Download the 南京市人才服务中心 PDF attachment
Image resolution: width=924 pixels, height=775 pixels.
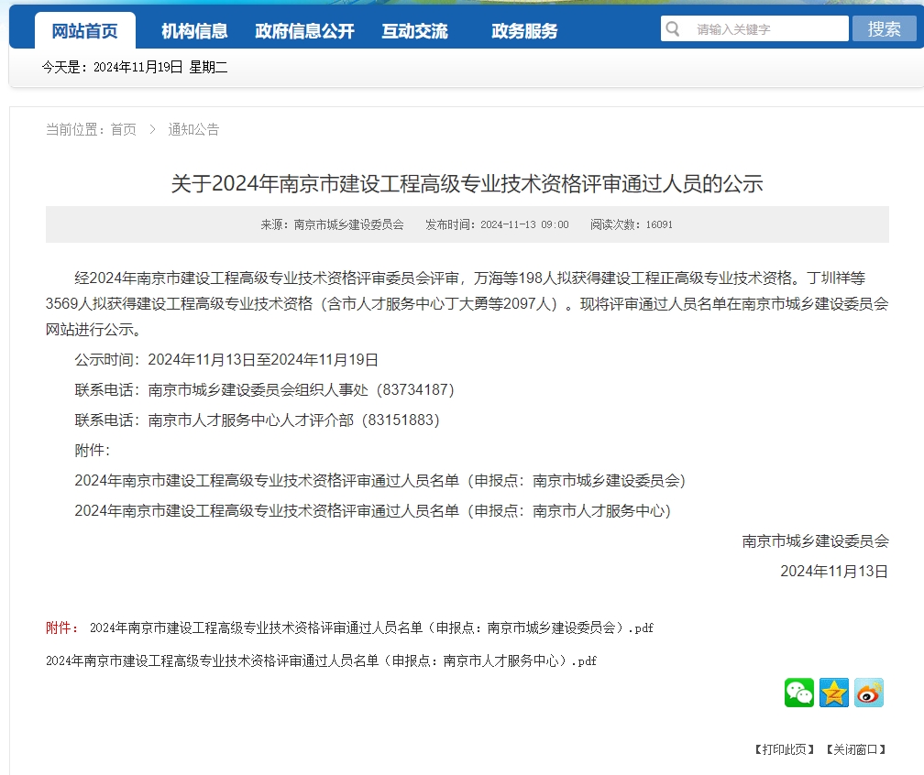coord(321,660)
